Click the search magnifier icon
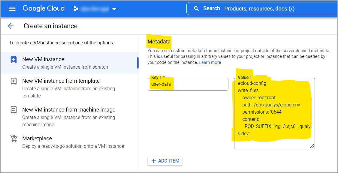Image resolution: width=338 pixels, height=173 pixels. coord(196,9)
